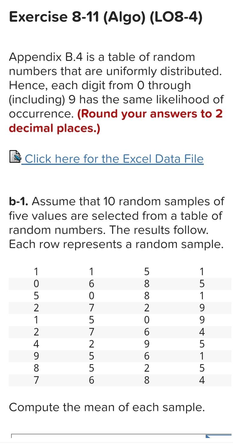Click the value 4 at the bottom-right of the table
Screen dimensions: 233x444
tap(201, 380)
